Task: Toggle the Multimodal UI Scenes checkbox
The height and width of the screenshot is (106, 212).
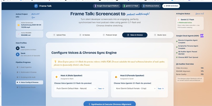Action: pyautogui.click(x=17, y=72)
